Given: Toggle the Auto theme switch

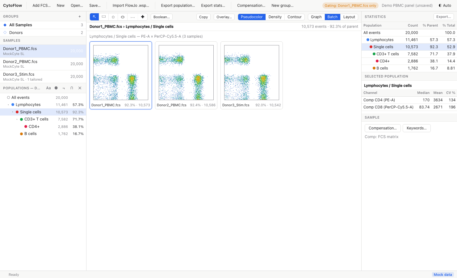Looking at the screenshot, I should pos(445,6).
